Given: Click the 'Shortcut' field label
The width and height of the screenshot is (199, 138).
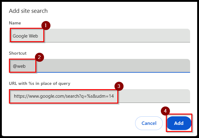Looking at the screenshot, I should point(18,53).
